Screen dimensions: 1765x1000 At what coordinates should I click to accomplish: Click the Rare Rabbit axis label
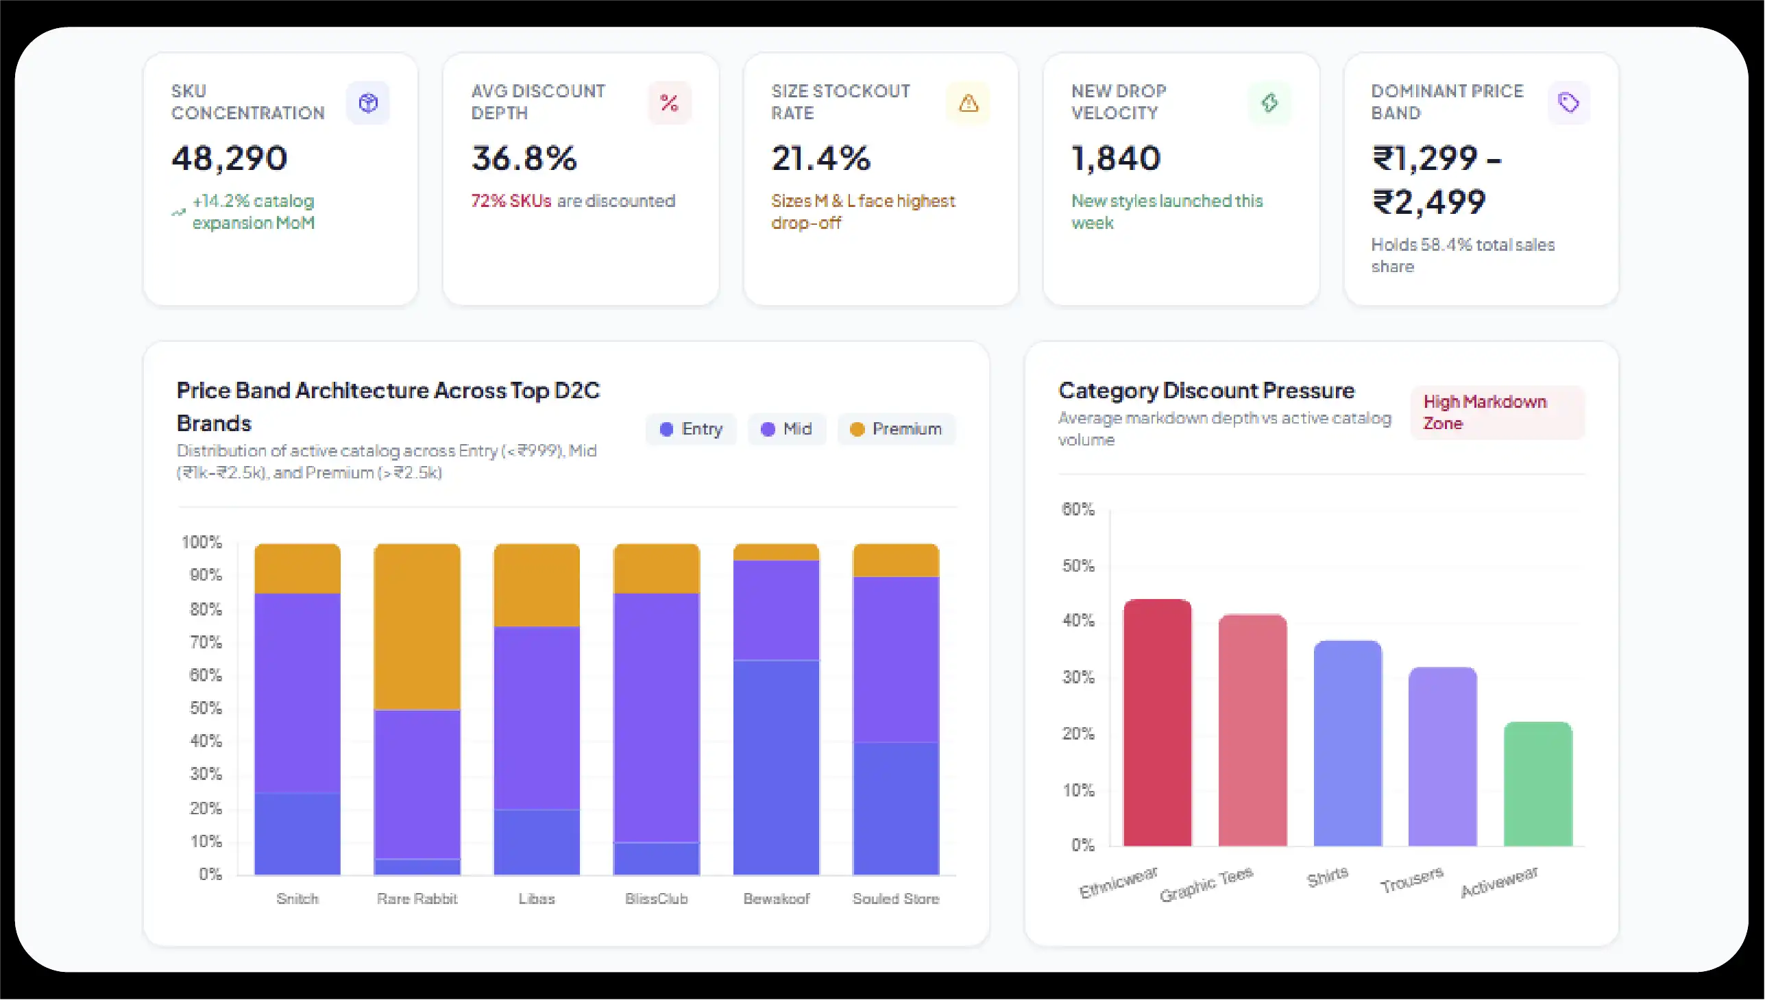coord(417,899)
